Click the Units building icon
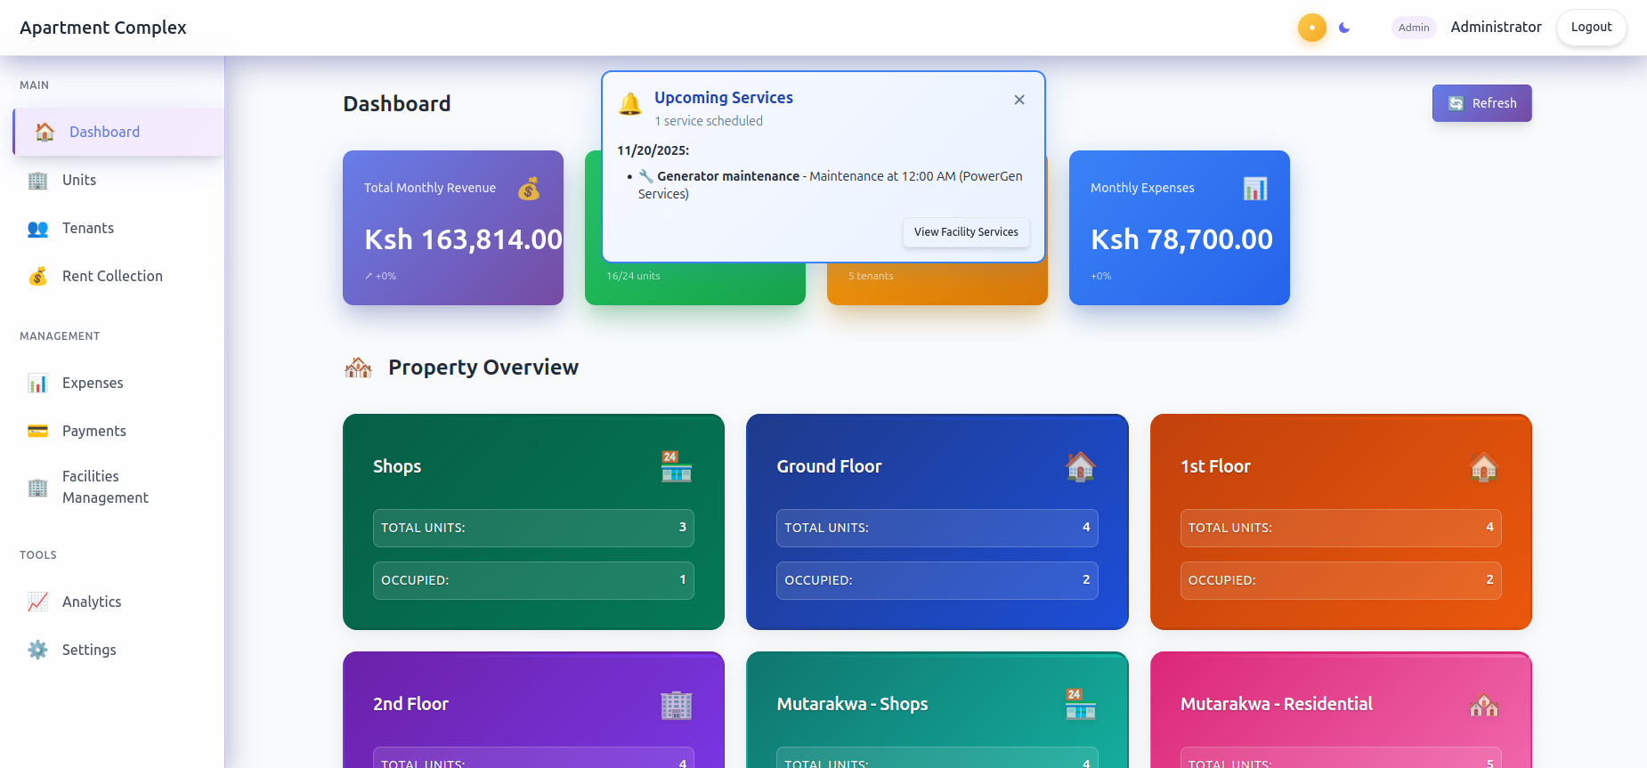 click(x=37, y=180)
